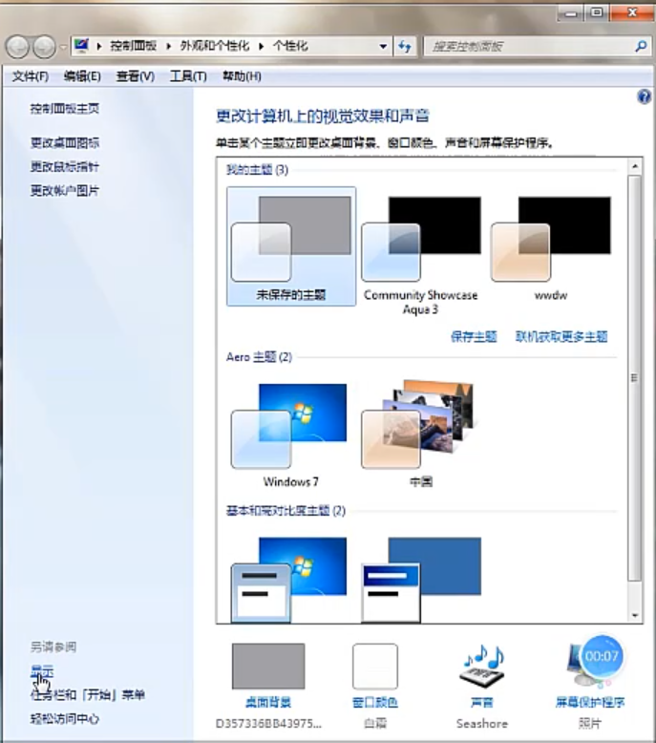
Task: Click the Forward navigation arrow button
Action: tap(44, 46)
